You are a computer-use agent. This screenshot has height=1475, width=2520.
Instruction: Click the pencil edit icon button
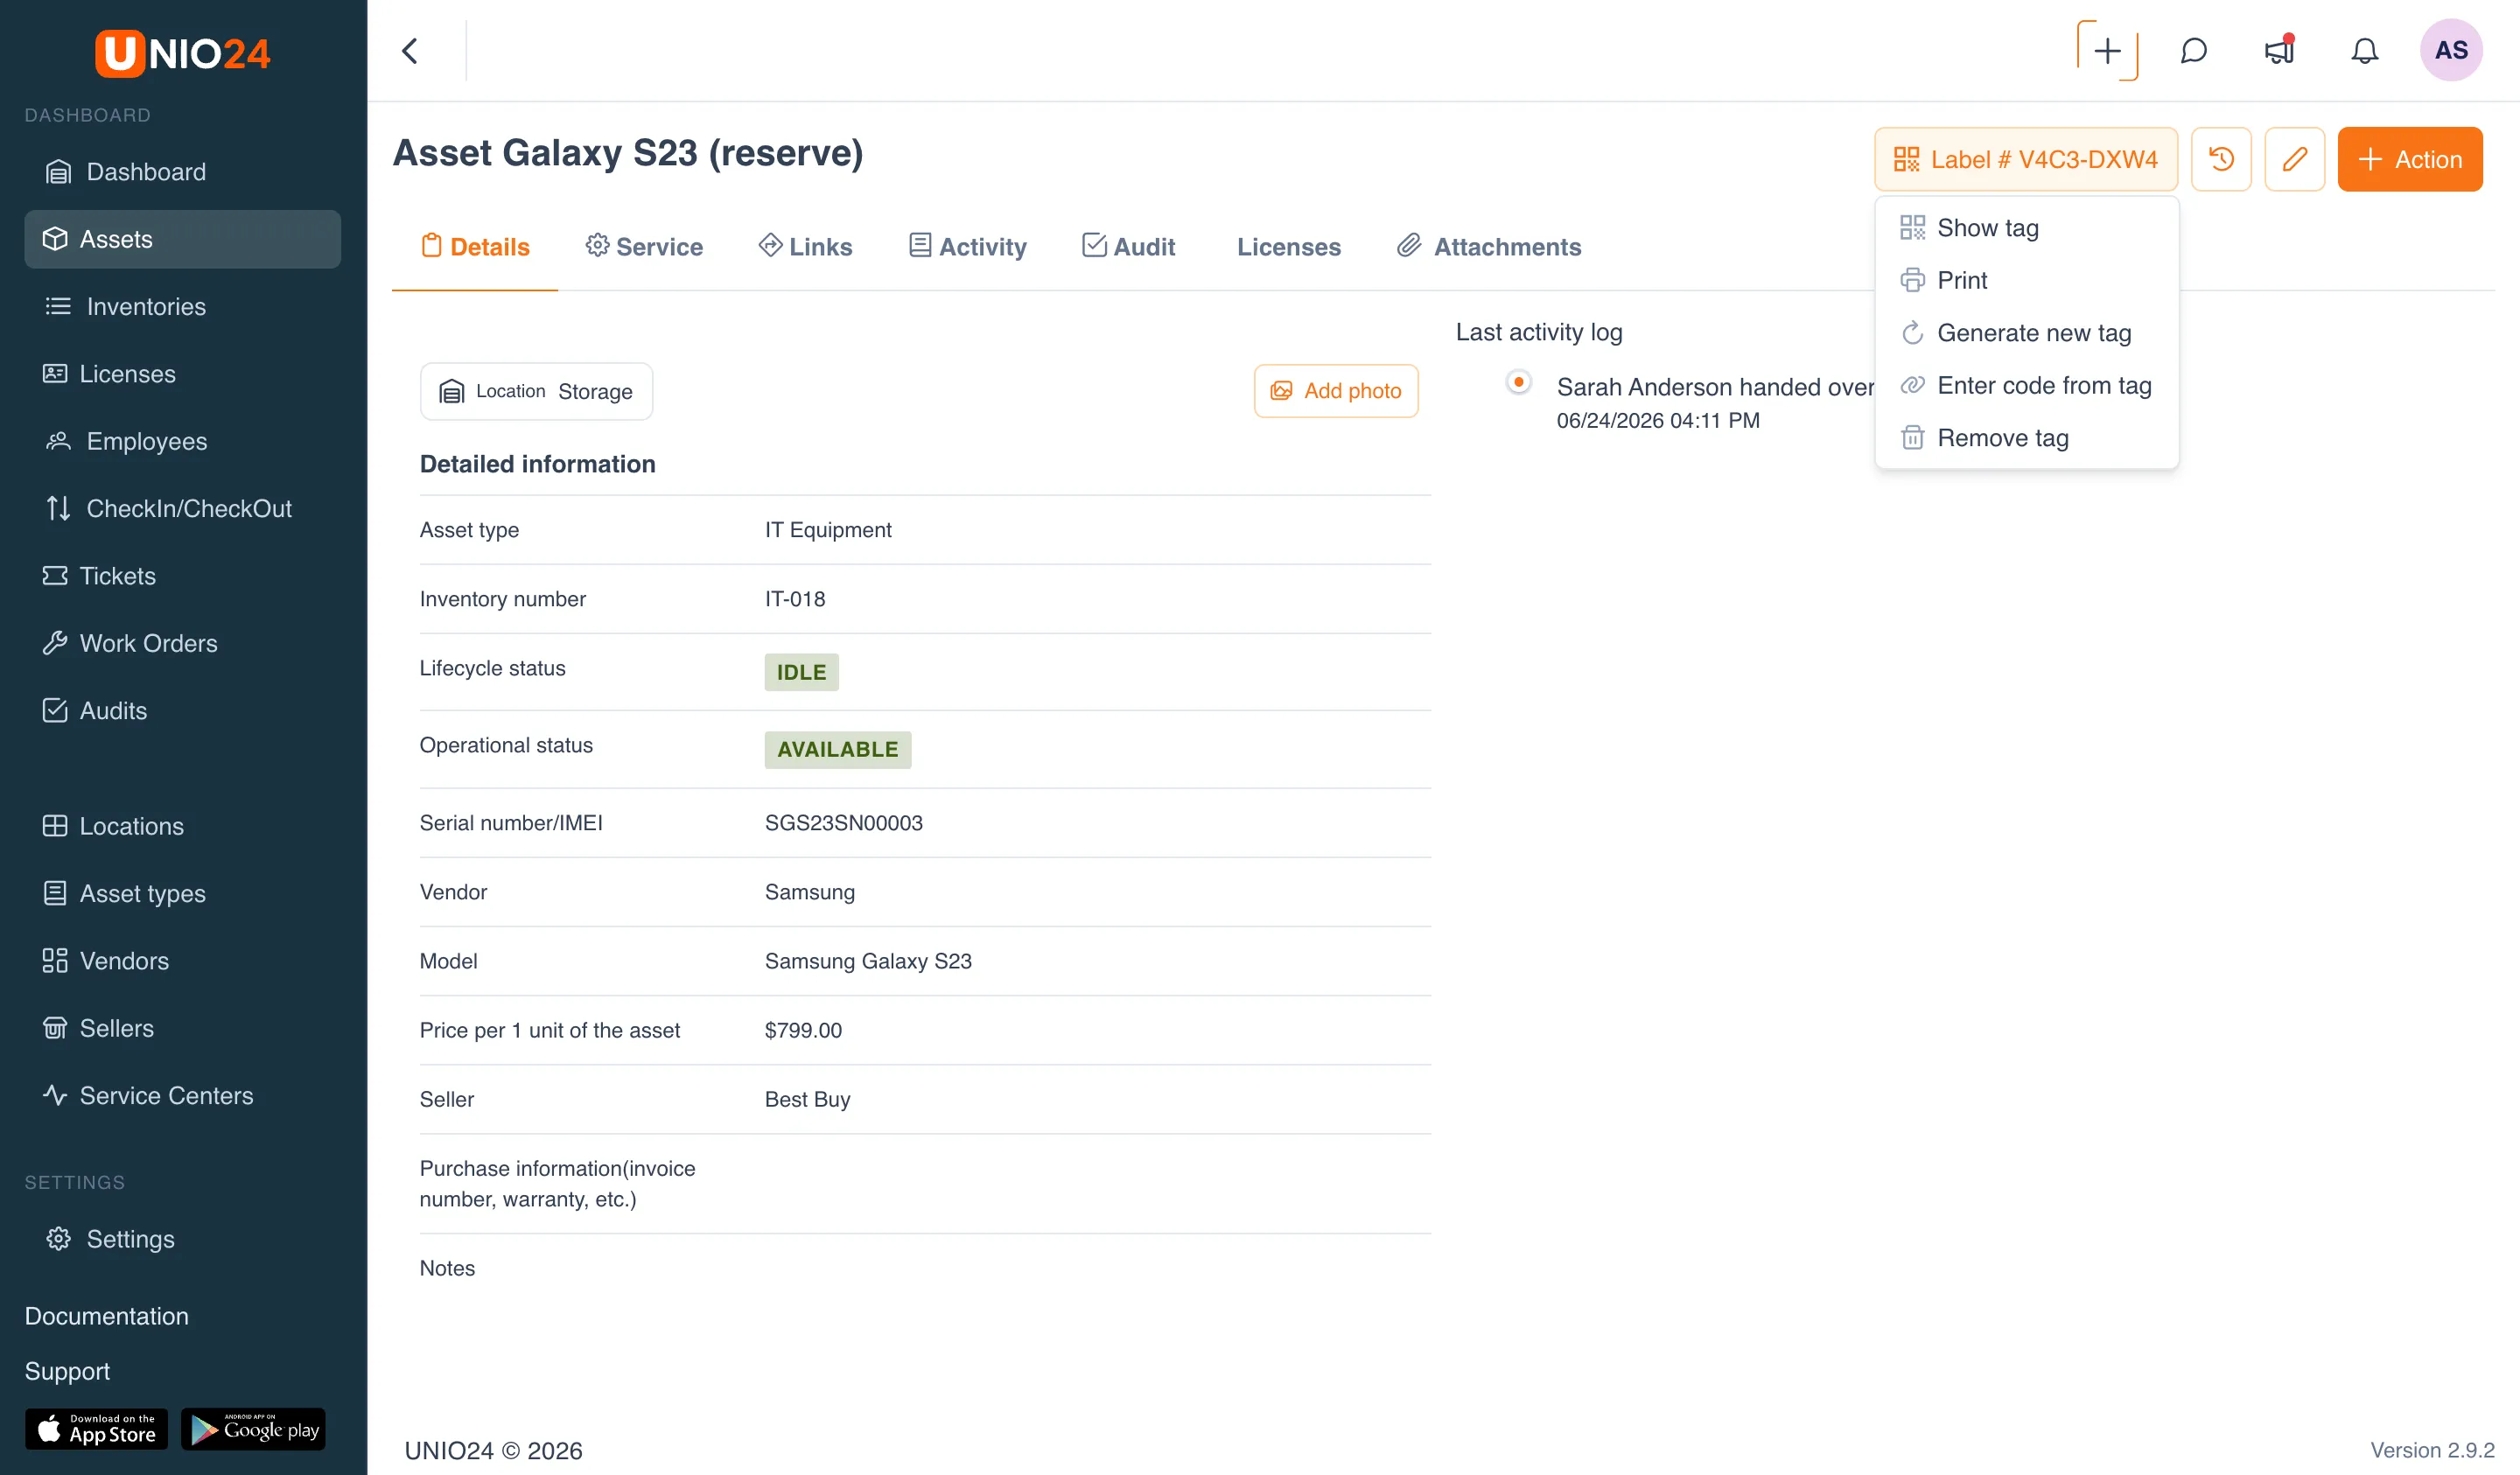(2294, 159)
